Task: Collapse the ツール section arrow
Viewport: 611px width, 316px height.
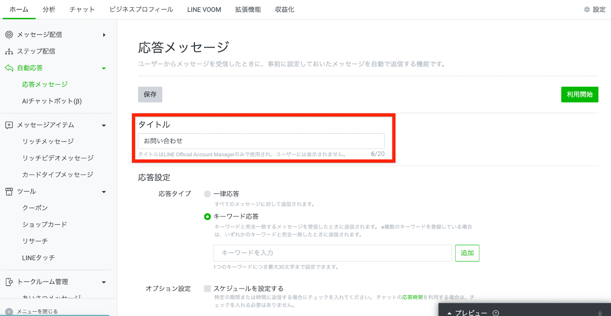Action: 104,192
